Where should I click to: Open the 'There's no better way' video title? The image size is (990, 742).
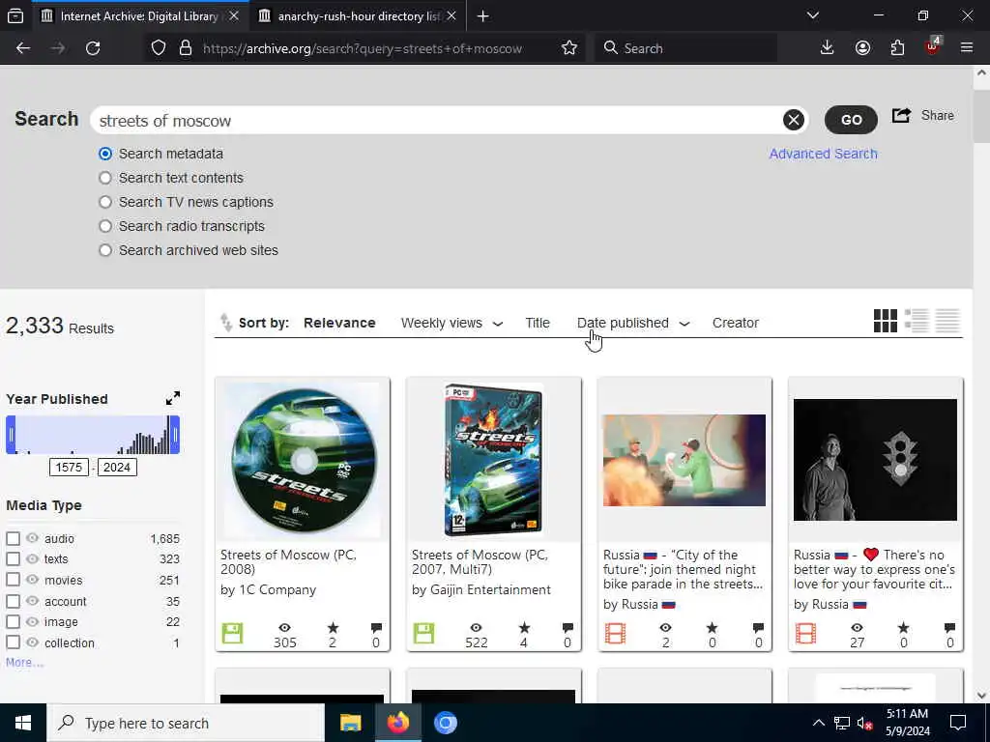[x=874, y=569]
